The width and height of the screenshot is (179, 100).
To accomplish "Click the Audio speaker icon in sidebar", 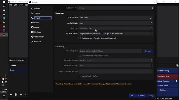I will (x=32, y=23).
